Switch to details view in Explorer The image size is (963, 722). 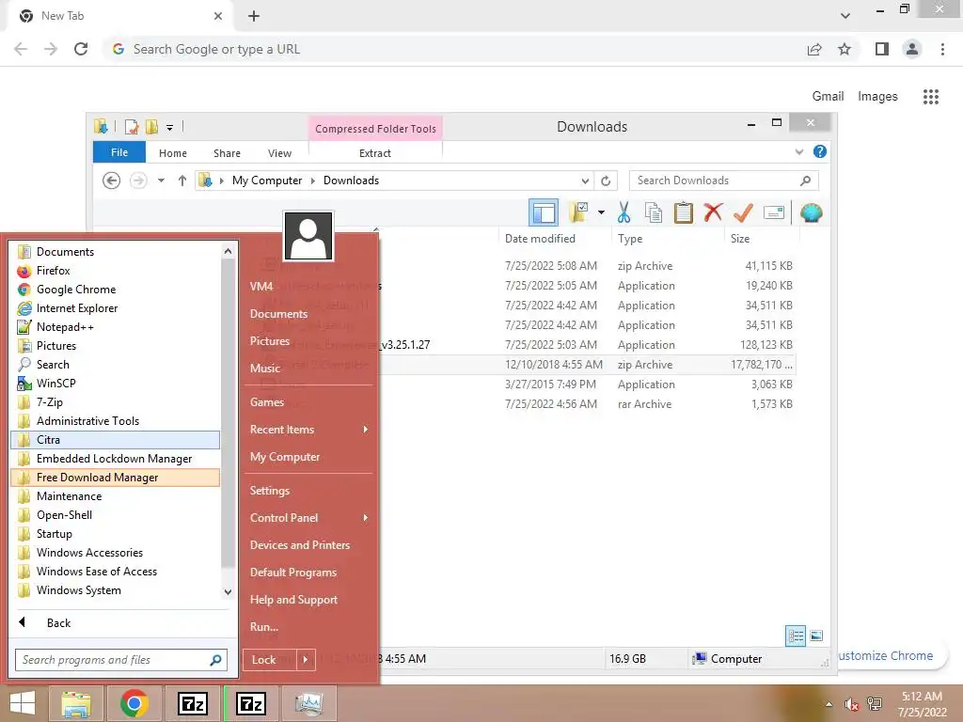tap(796, 636)
